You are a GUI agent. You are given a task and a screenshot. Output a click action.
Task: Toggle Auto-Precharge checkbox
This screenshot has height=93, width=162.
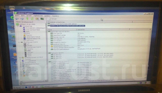coord(52,65)
